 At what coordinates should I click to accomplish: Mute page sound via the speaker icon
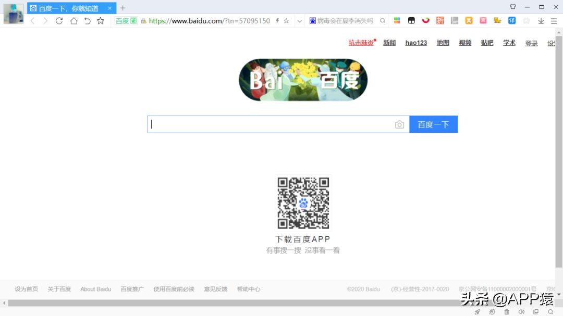pyautogui.click(x=522, y=311)
